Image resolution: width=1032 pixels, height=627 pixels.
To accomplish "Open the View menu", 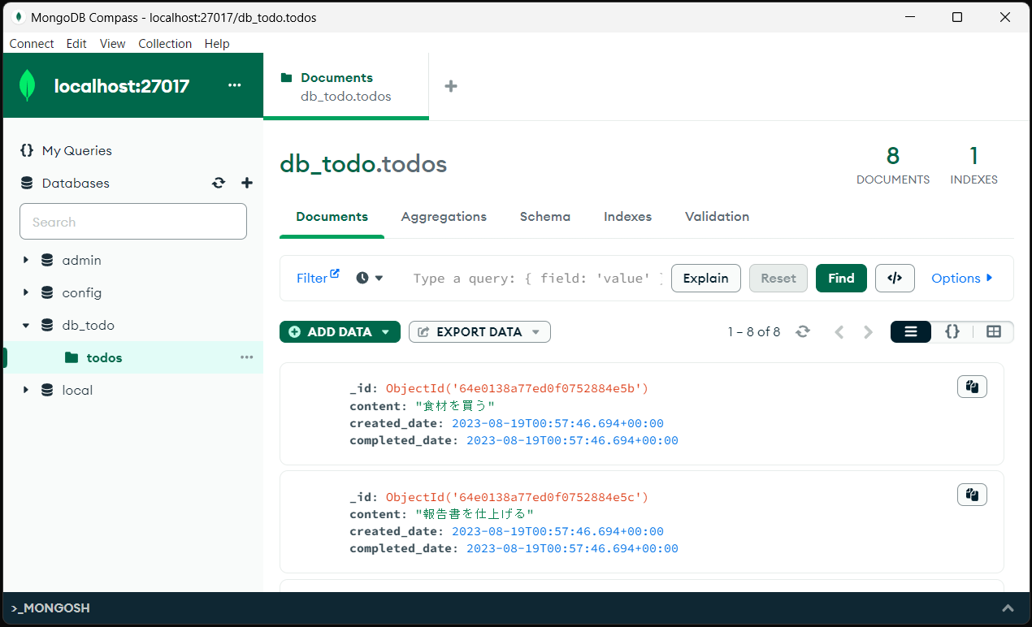I will 112,44.
